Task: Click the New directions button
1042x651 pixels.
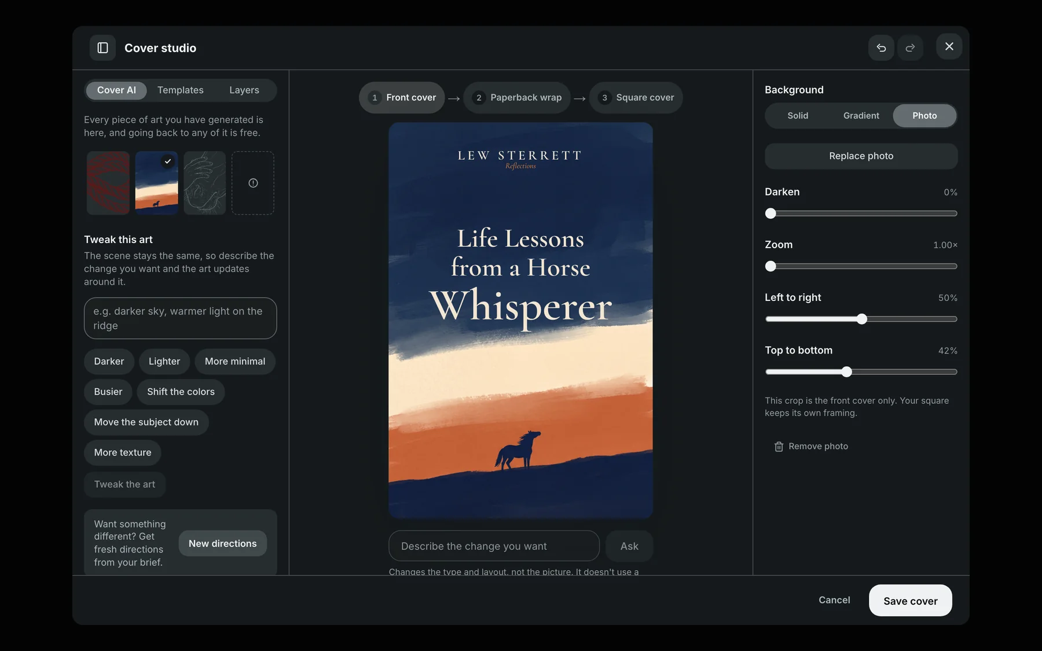Action: [223, 543]
